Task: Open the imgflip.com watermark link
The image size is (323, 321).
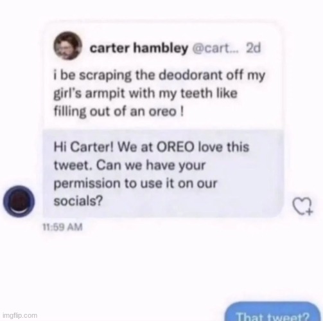Action: tap(20, 316)
